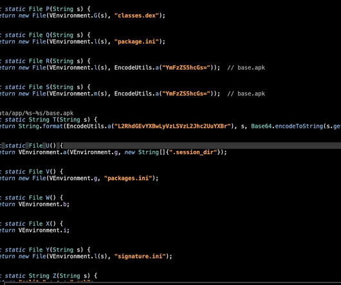
Task: Click method name Z(String s) declaration
Action: [71, 276]
